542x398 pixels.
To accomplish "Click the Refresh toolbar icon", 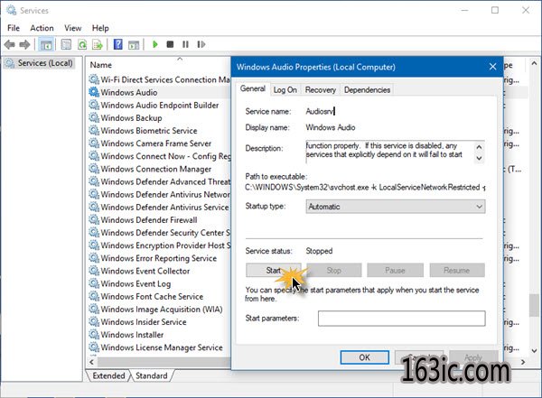I will tap(82, 44).
